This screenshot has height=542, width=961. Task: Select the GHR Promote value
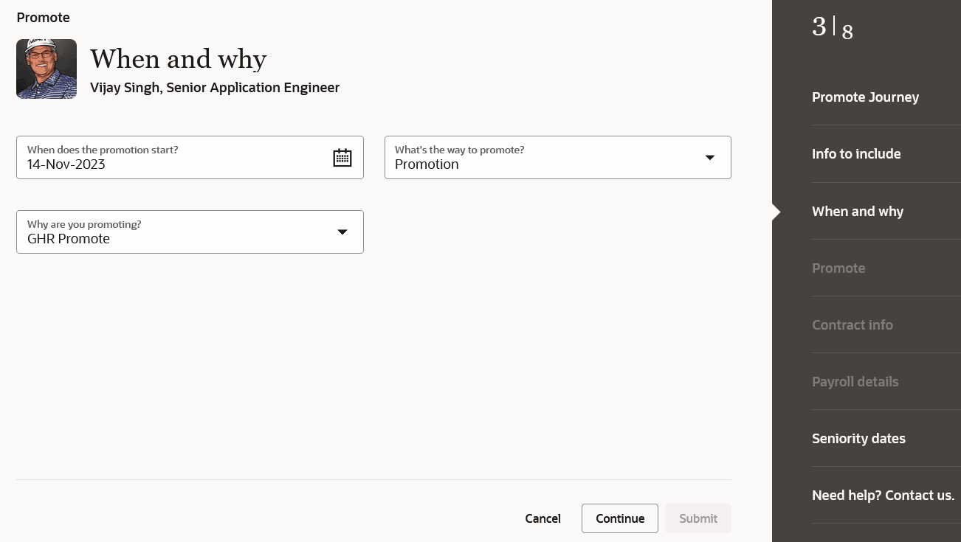point(68,238)
